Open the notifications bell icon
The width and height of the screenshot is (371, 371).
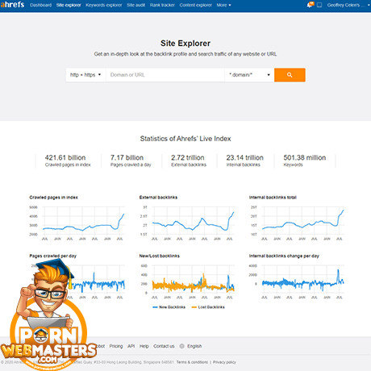coord(310,5)
